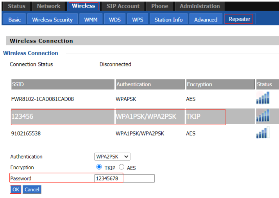Select the TKIP encryption radio button
Screen dimensions: 279x198
[99, 167]
